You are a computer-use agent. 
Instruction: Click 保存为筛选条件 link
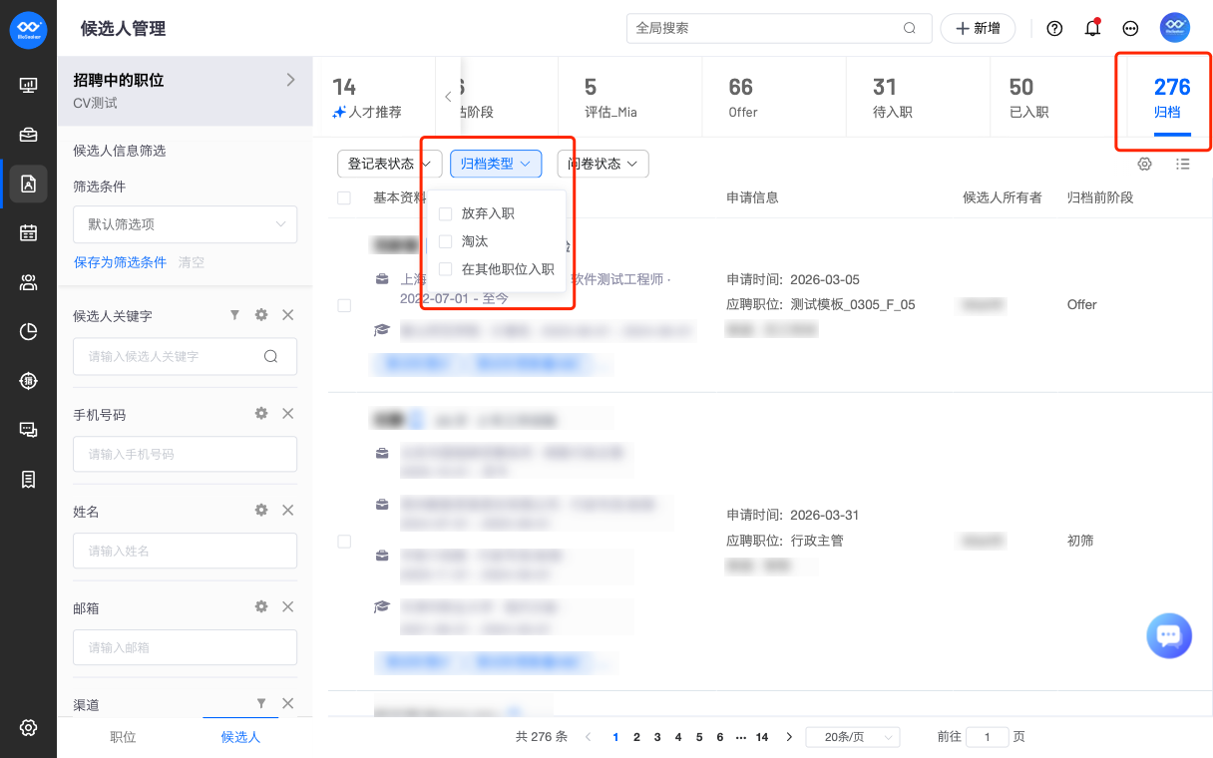click(120, 262)
